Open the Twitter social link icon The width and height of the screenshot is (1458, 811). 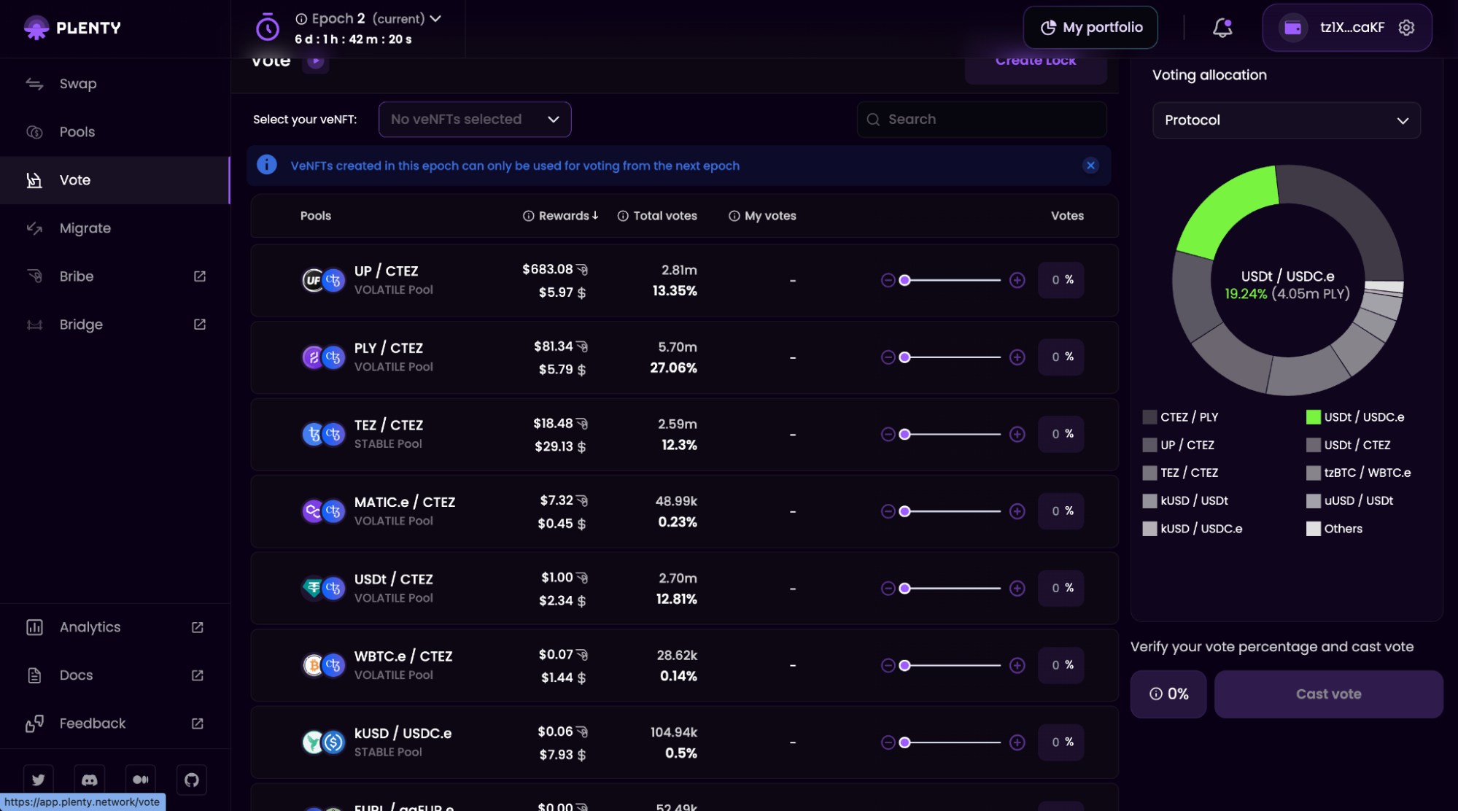click(39, 780)
